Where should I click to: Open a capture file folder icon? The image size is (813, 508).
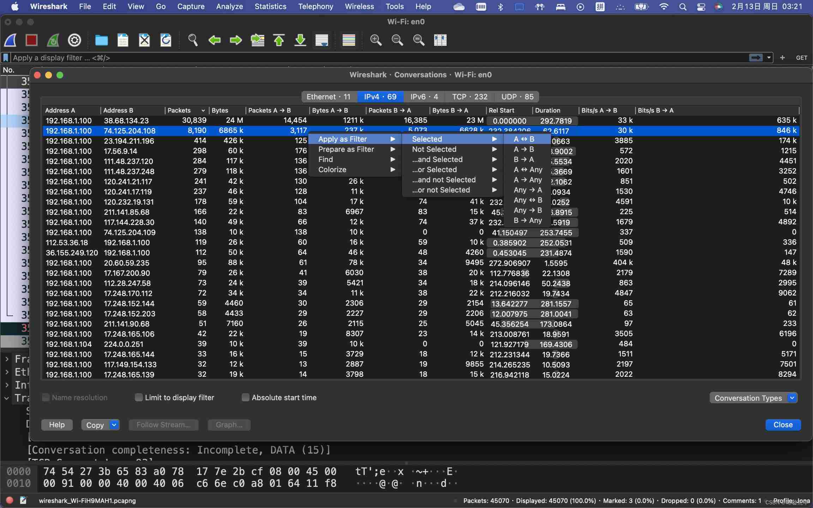pyautogui.click(x=101, y=40)
